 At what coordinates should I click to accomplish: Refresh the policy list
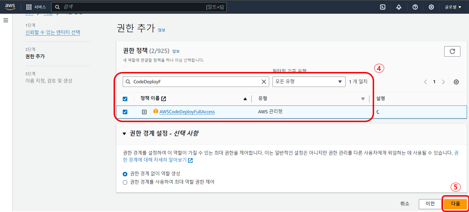coord(452,51)
